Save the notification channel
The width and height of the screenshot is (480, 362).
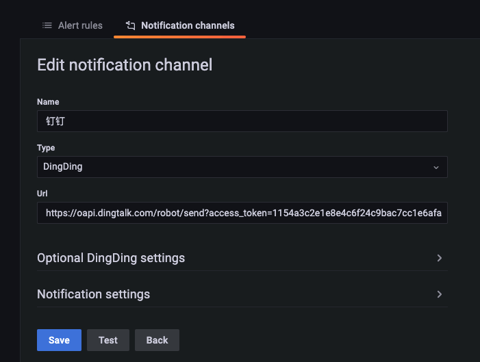(59, 340)
